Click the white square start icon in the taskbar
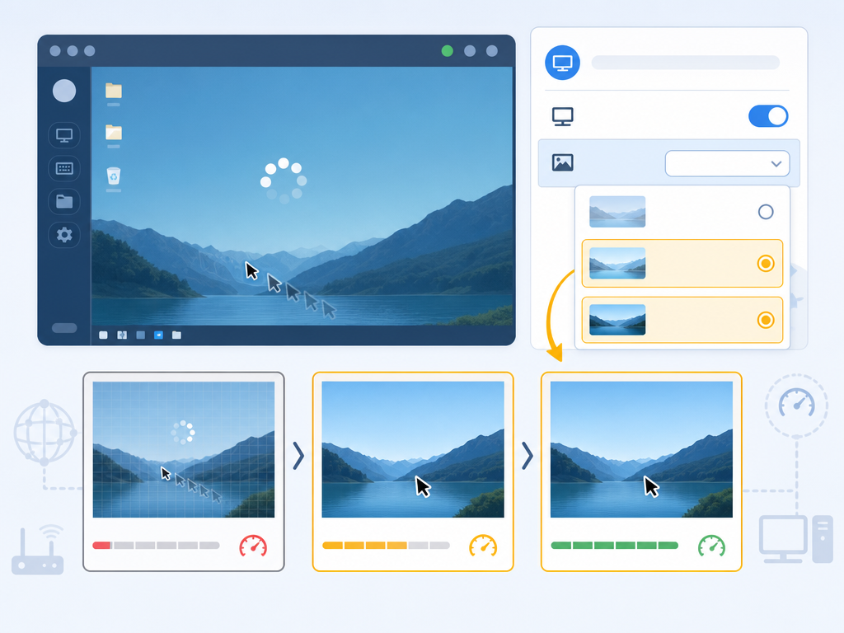The height and width of the screenshot is (633, 844). click(103, 335)
